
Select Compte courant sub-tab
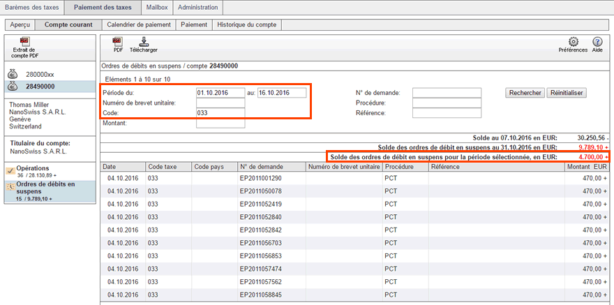(68, 24)
